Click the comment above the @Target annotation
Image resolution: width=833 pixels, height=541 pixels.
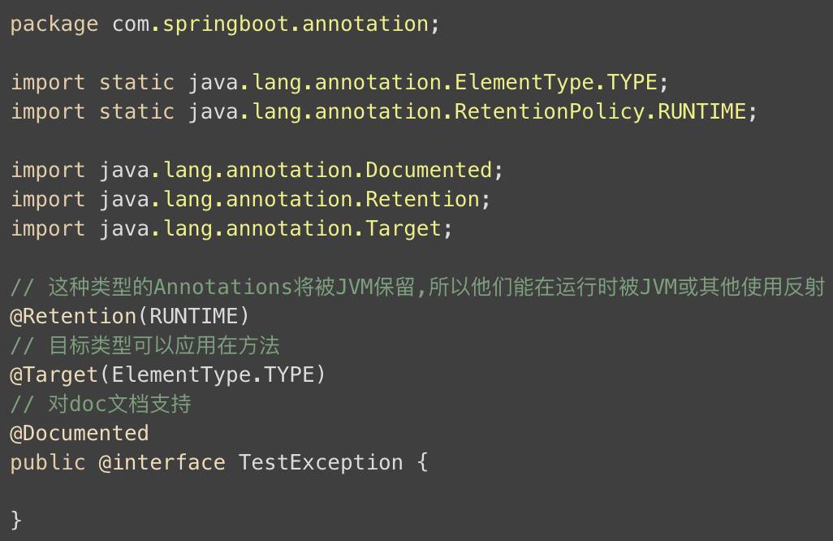(x=145, y=346)
